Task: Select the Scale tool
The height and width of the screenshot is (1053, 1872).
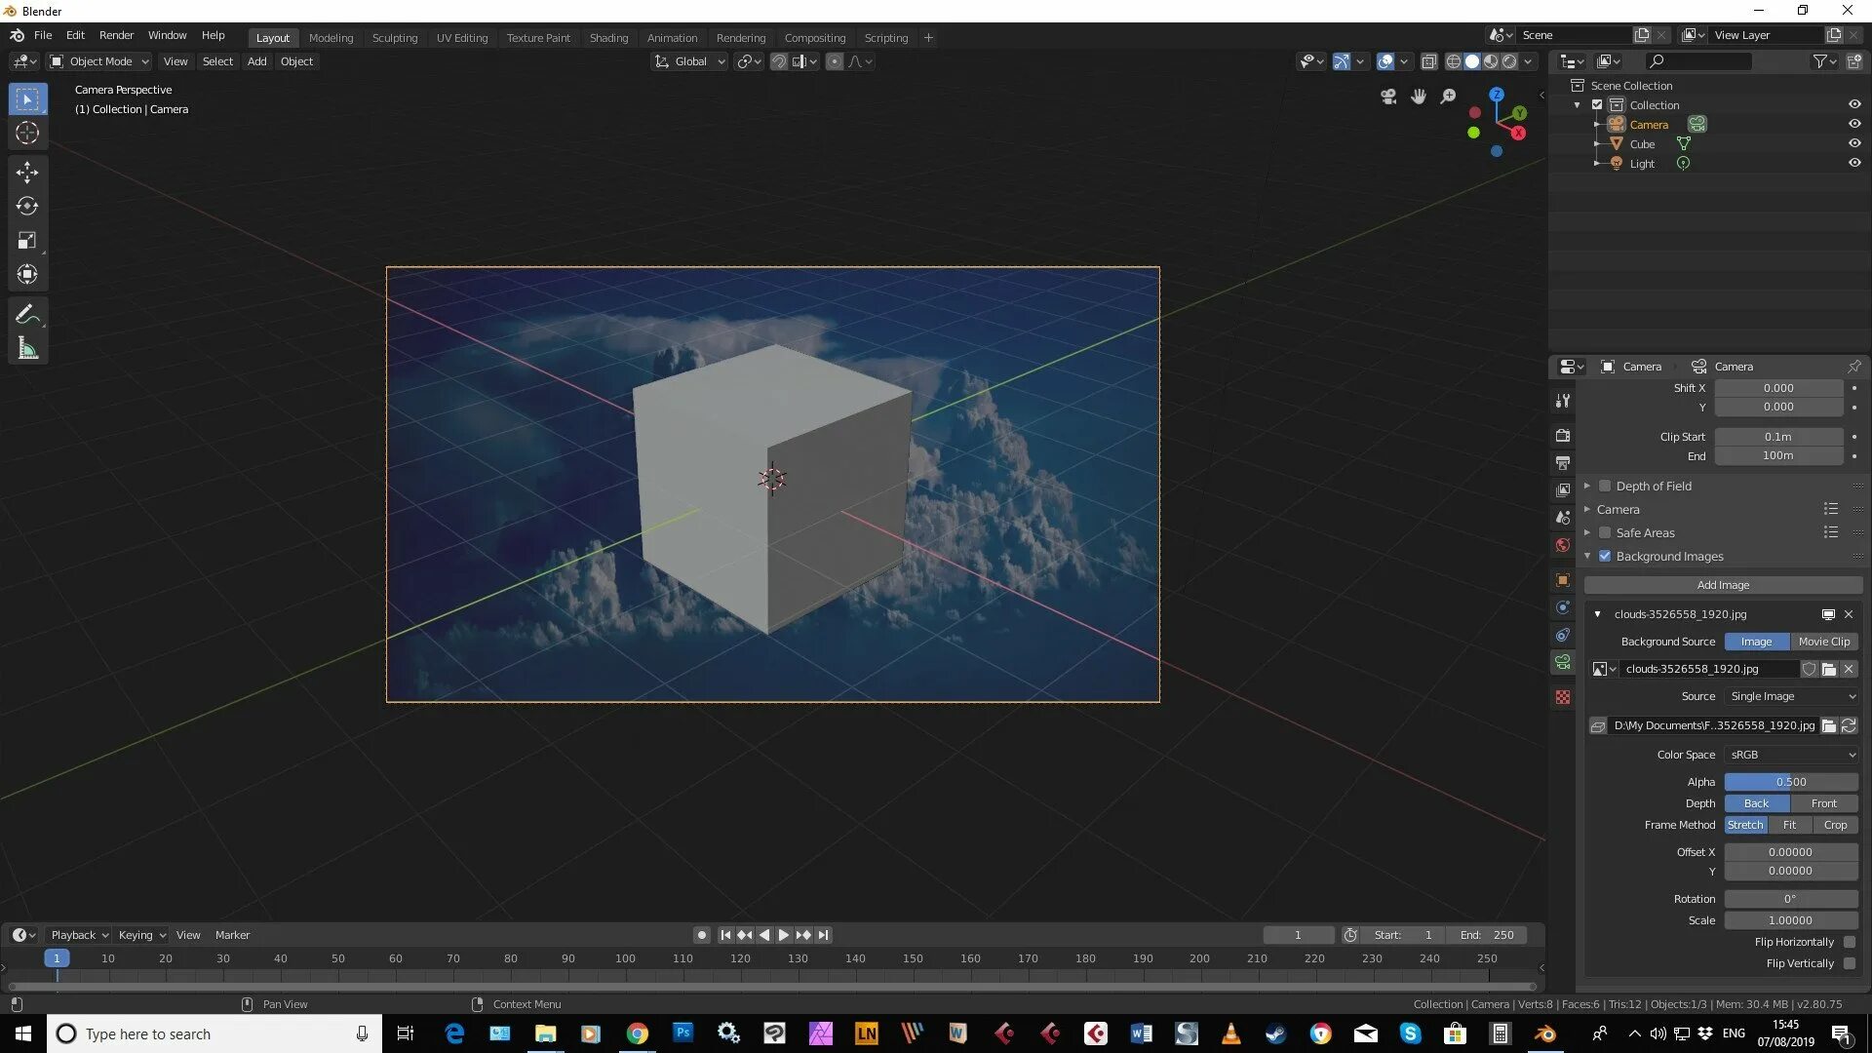Action: pos(27,241)
